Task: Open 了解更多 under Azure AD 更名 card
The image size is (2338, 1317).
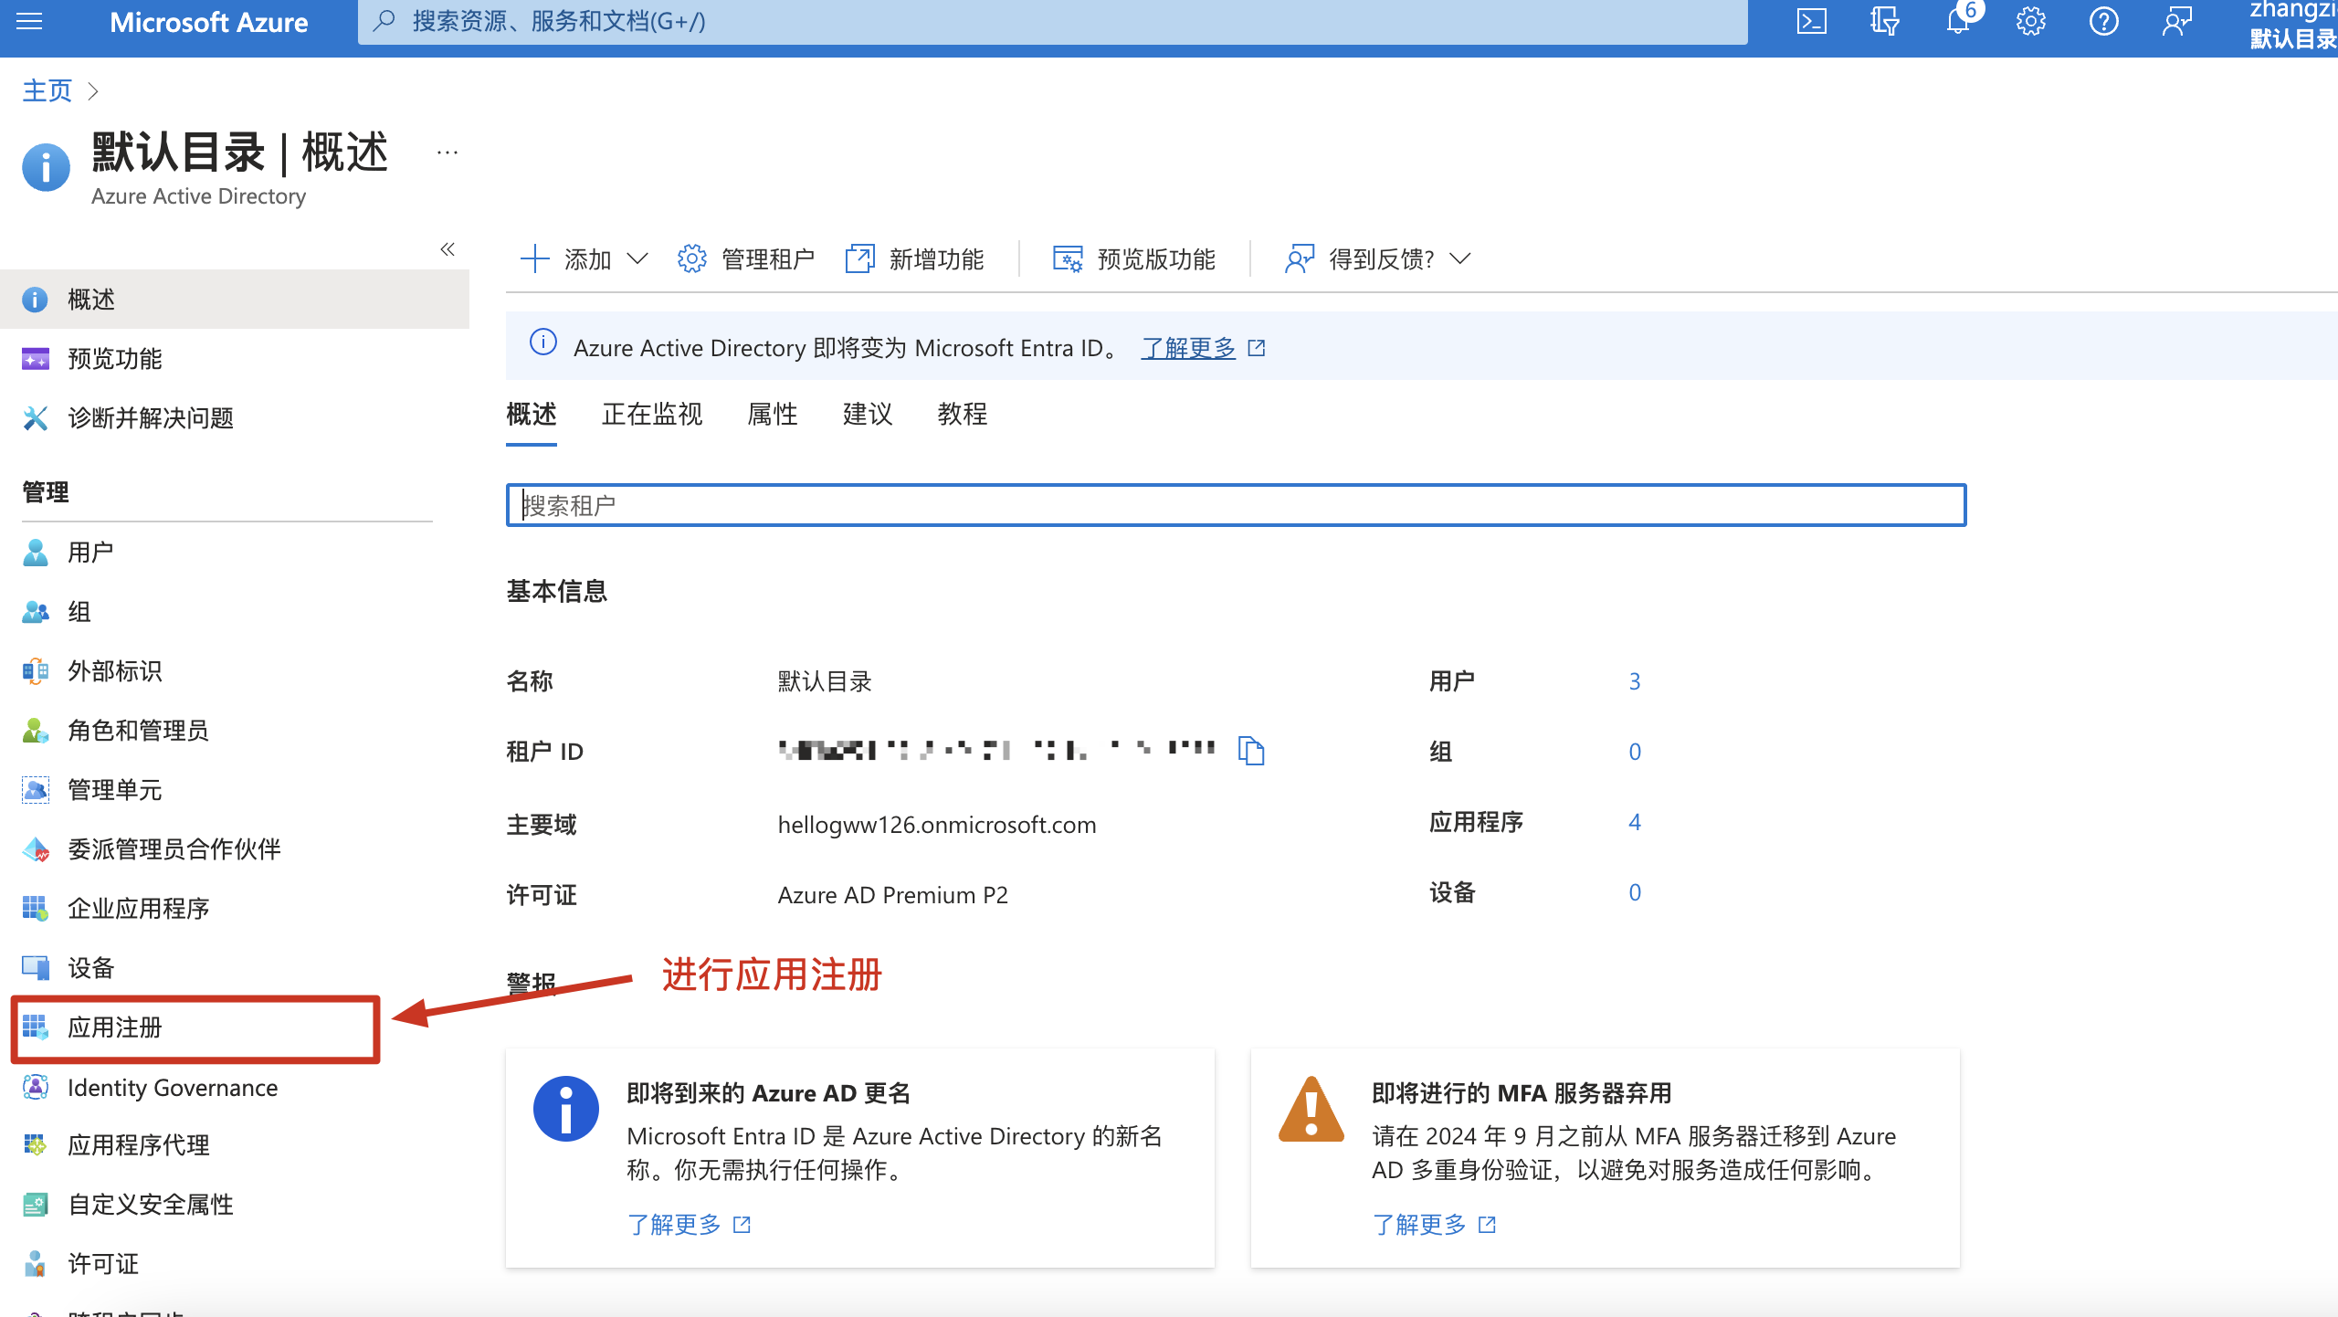Action: [674, 1225]
